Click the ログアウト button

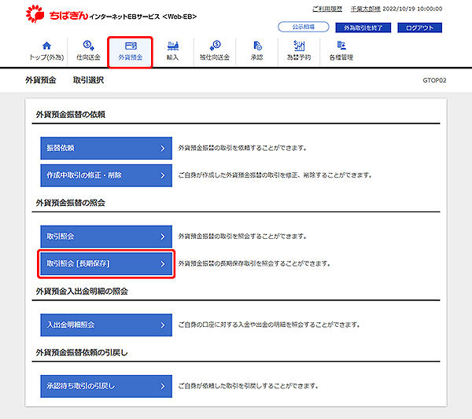point(419,28)
